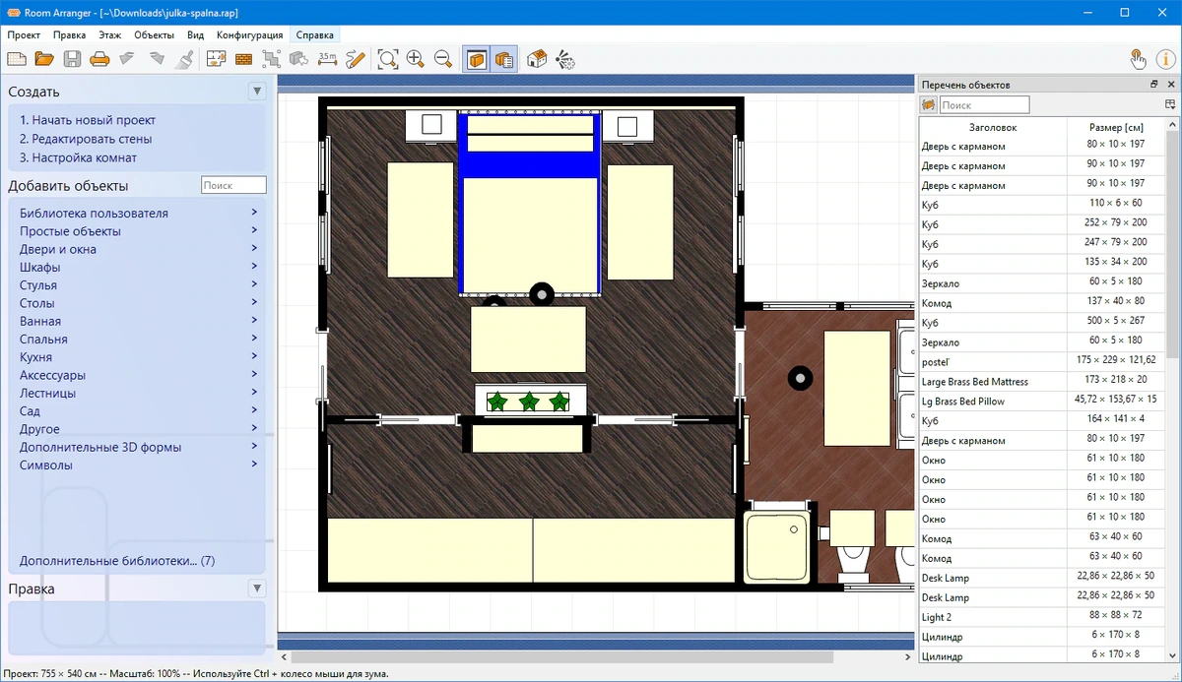Open the 3D house view icon
Viewport: 1182px width, 682px height.
coord(537,59)
